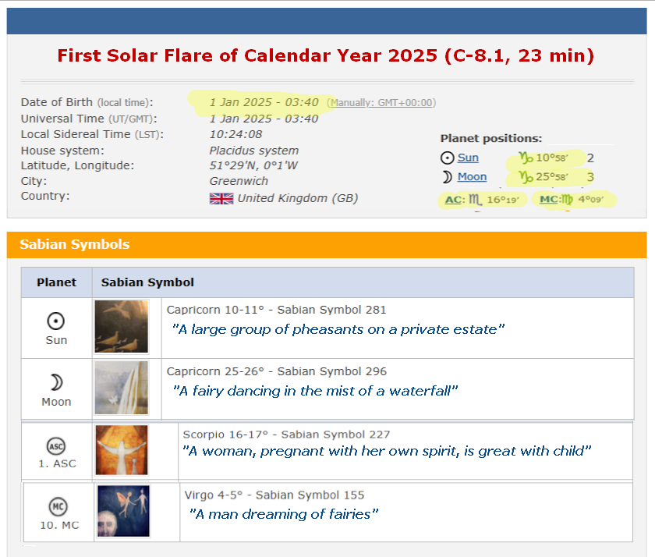655x557 pixels.
Task: Open the woman pregnant with spirit thumbnail
Action: [x=122, y=451]
